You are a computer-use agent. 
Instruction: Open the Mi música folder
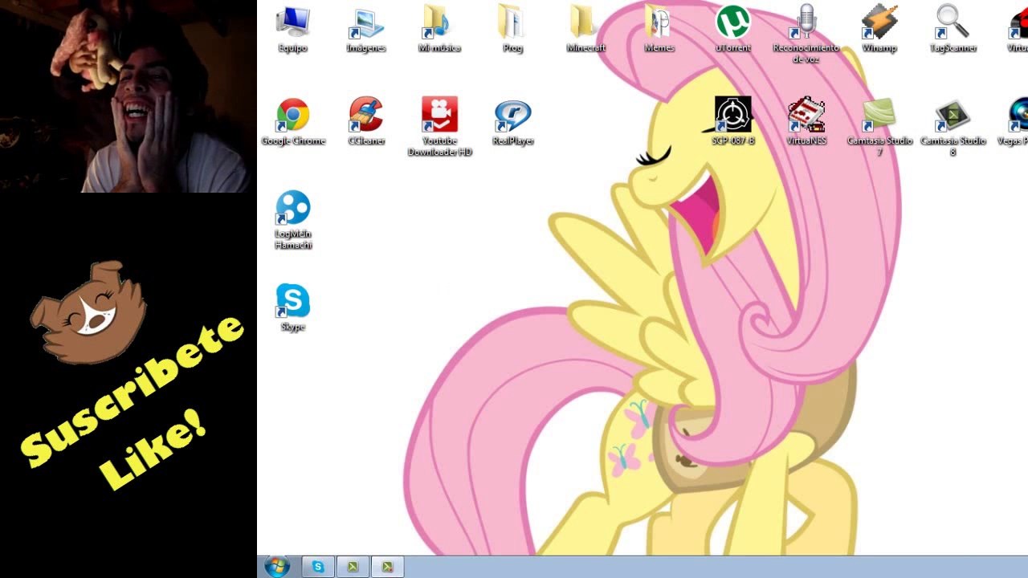click(439, 29)
